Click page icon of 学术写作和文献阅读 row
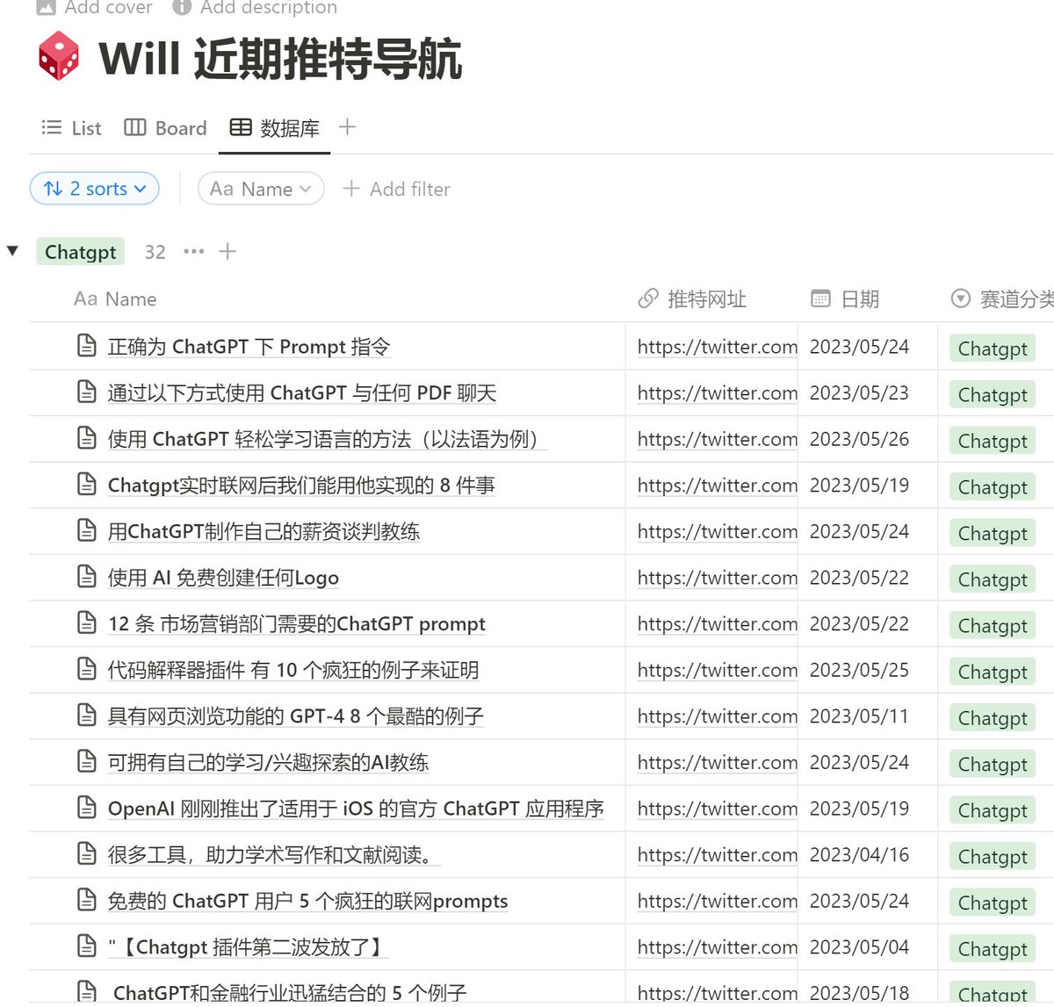The width and height of the screenshot is (1054, 1007). (x=87, y=853)
